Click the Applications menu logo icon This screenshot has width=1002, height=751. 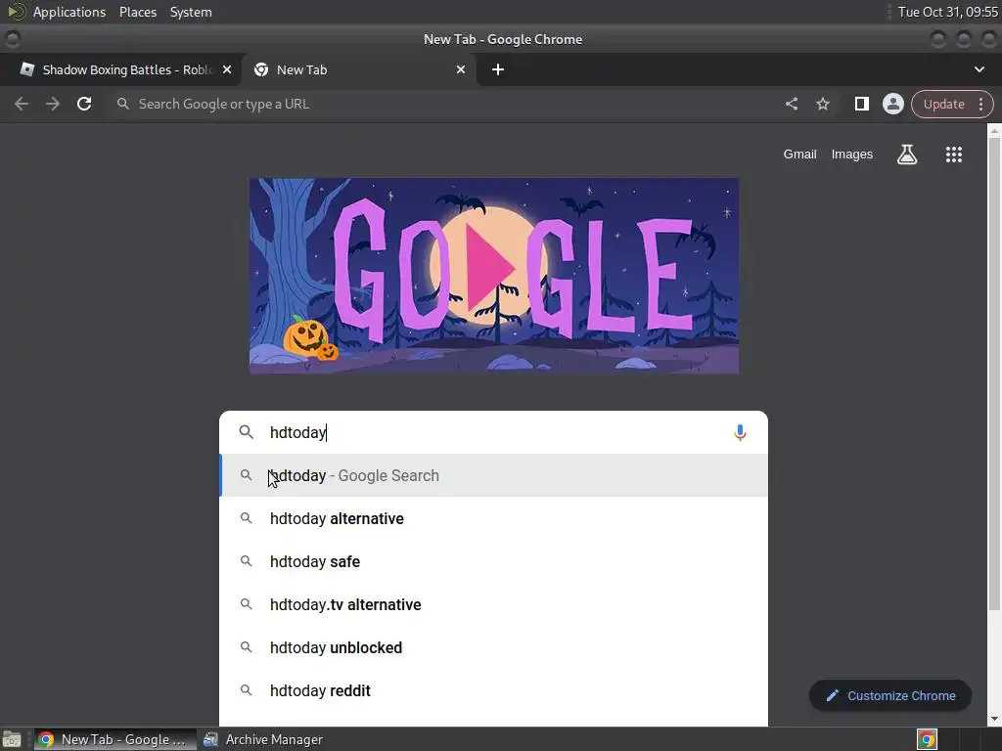coord(17,12)
